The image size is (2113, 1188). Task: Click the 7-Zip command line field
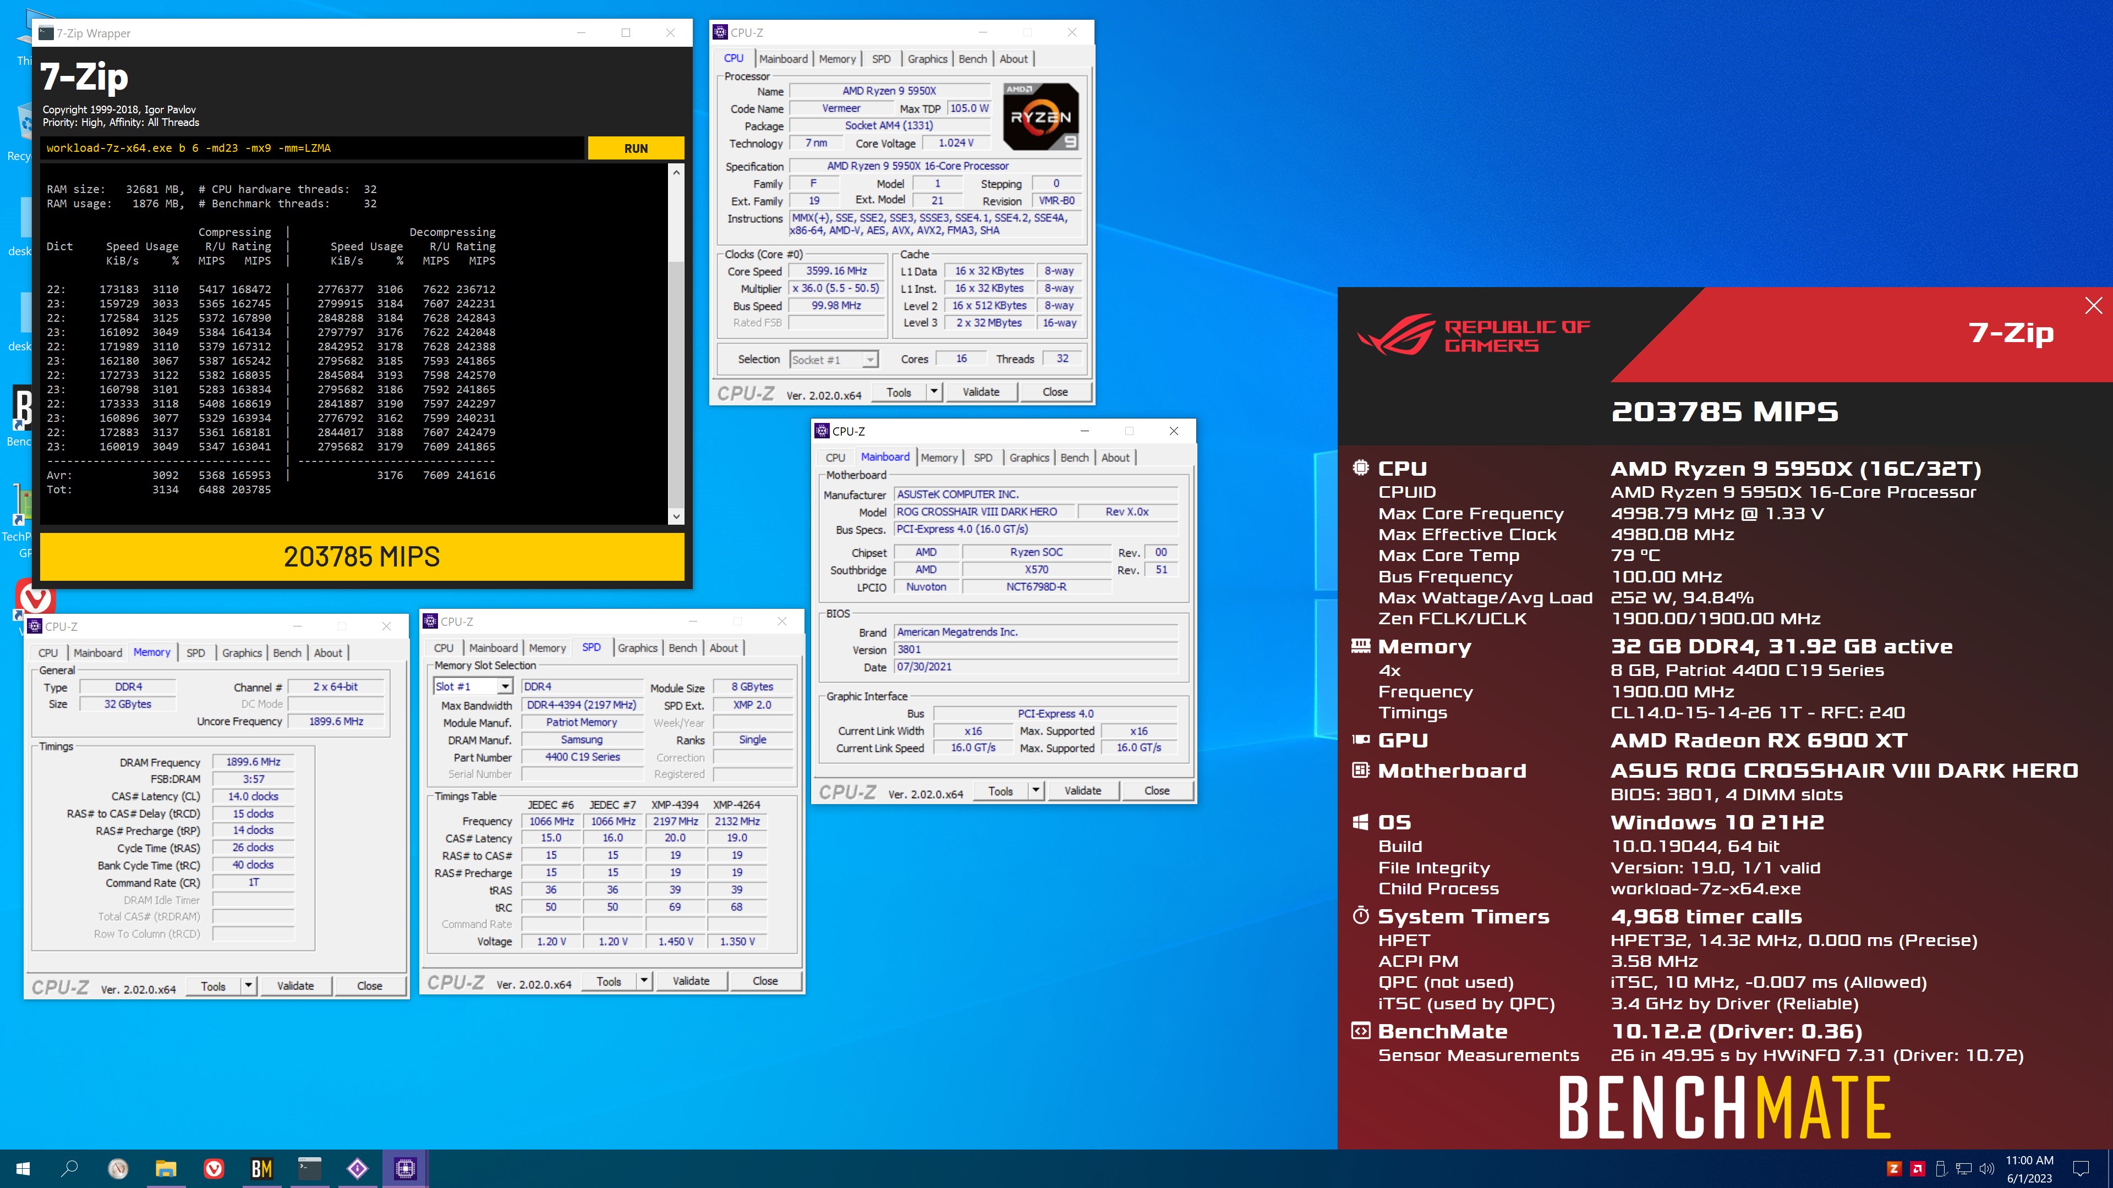click(x=313, y=148)
